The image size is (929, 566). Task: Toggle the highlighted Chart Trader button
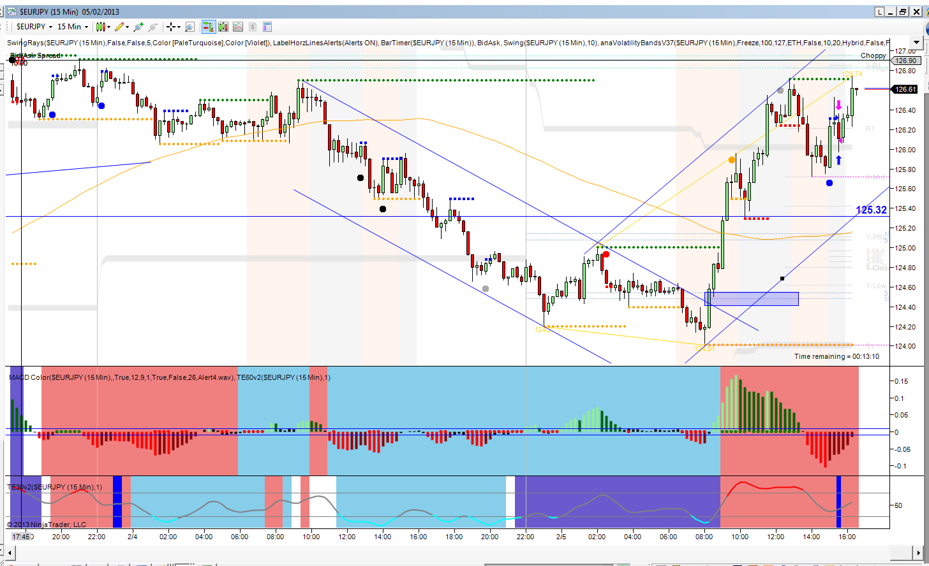(x=209, y=27)
